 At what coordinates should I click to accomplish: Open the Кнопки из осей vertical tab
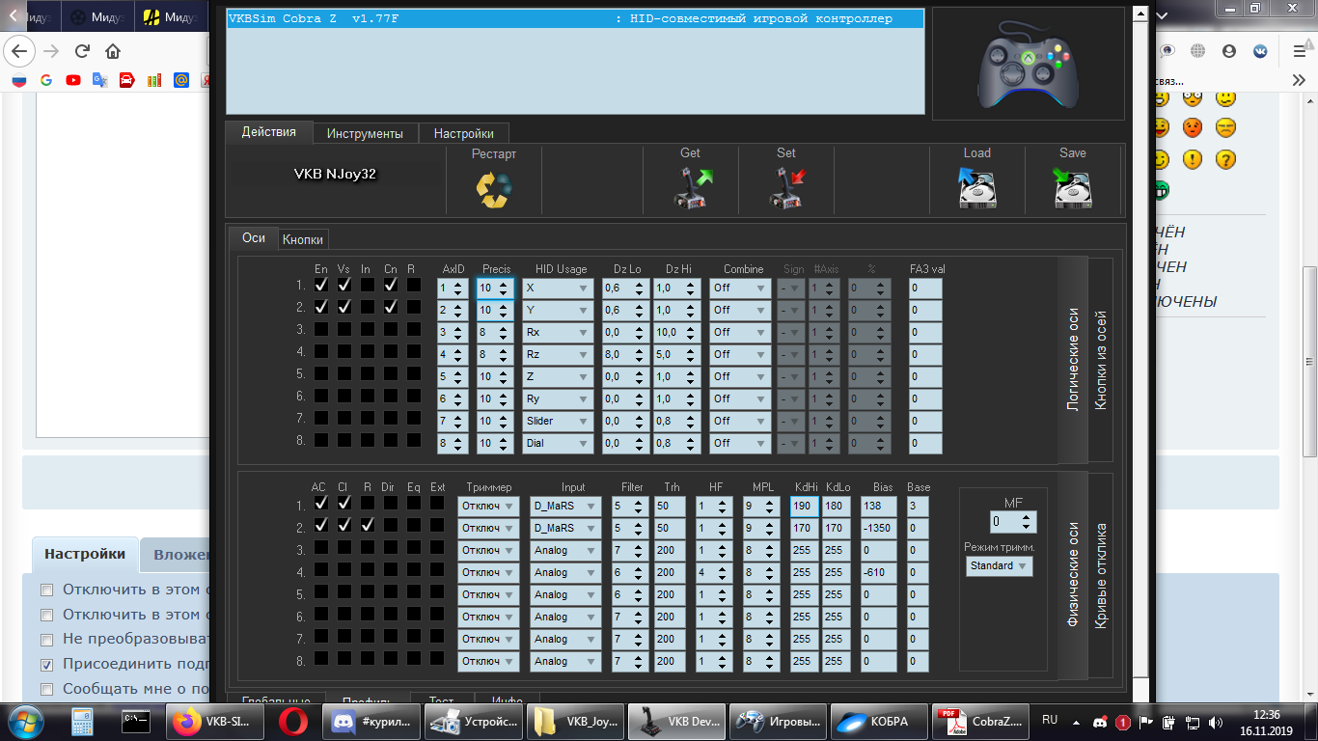point(1100,360)
